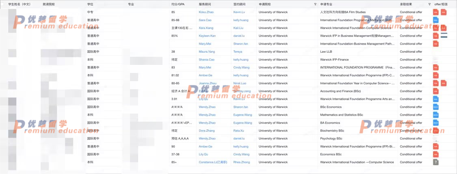Image resolution: width=457 pixels, height=174 pixels.
Task: Click the 均分/GPA column header
Action: [178, 4]
